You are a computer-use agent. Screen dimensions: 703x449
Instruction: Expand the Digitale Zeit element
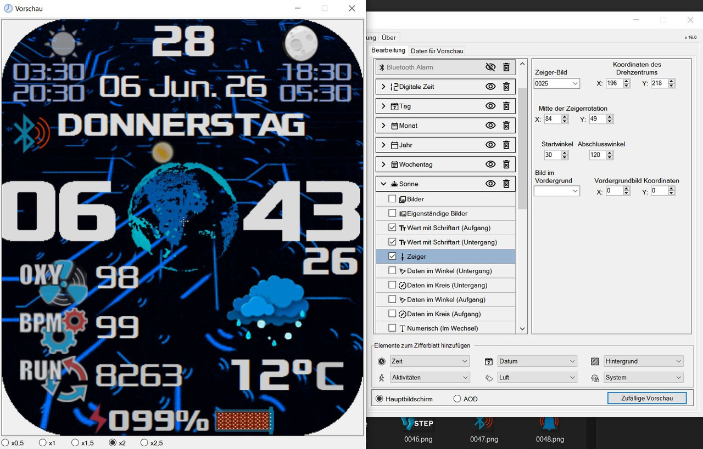pyautogui.click(x=383, y=87)
